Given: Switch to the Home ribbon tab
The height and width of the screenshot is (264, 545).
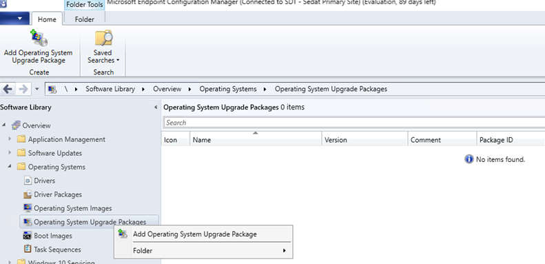Looking at the screenshot, I should (x=47, y=19).
